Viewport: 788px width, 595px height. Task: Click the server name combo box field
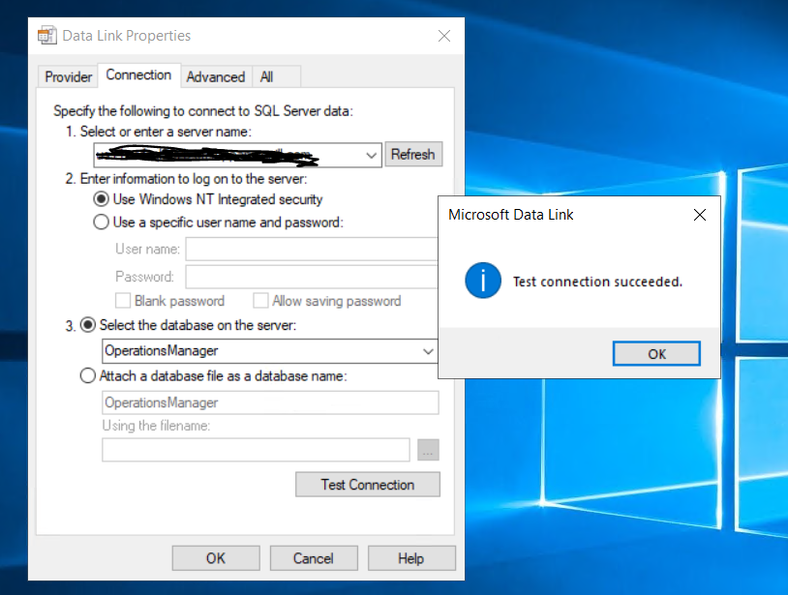coord(238,155)
